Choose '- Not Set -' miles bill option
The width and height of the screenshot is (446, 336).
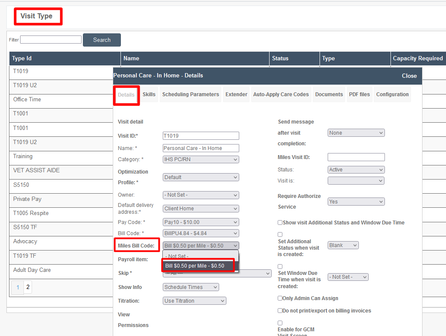(200, 256)
